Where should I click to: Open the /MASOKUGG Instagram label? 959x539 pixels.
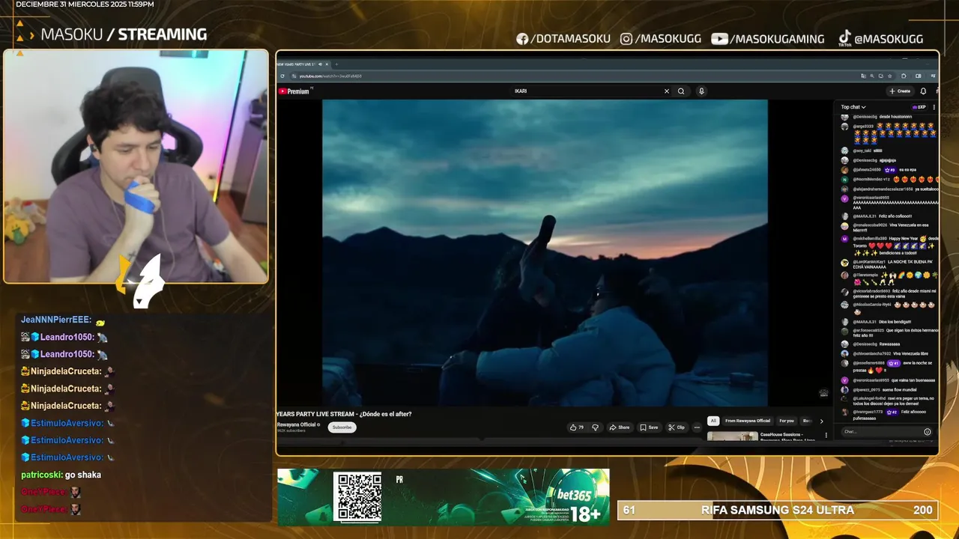tap(668, 39)
